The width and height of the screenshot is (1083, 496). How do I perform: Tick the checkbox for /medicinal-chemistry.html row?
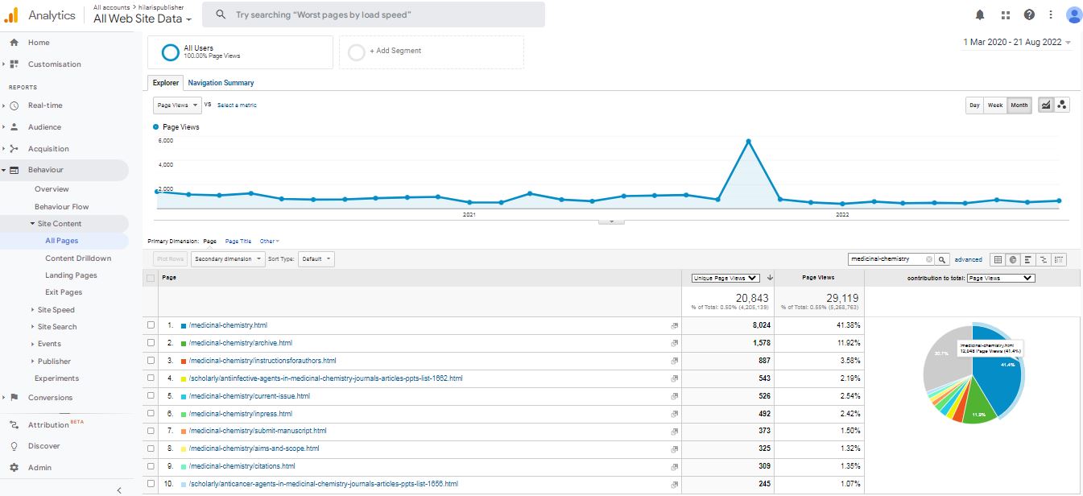(x=151, y=325)
